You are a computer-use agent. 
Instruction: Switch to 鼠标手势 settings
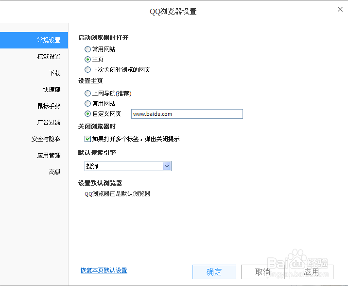click(x=49, y=106)
